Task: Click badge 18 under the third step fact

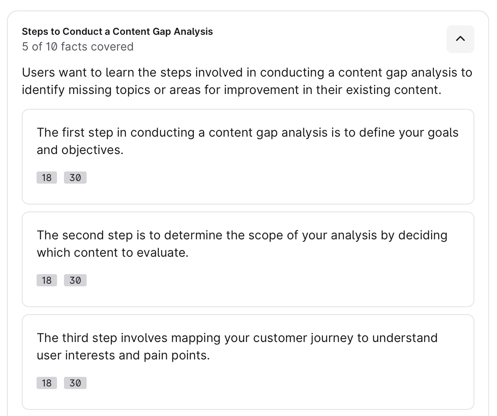Action: pyautogui.click(x=47, y=383)
